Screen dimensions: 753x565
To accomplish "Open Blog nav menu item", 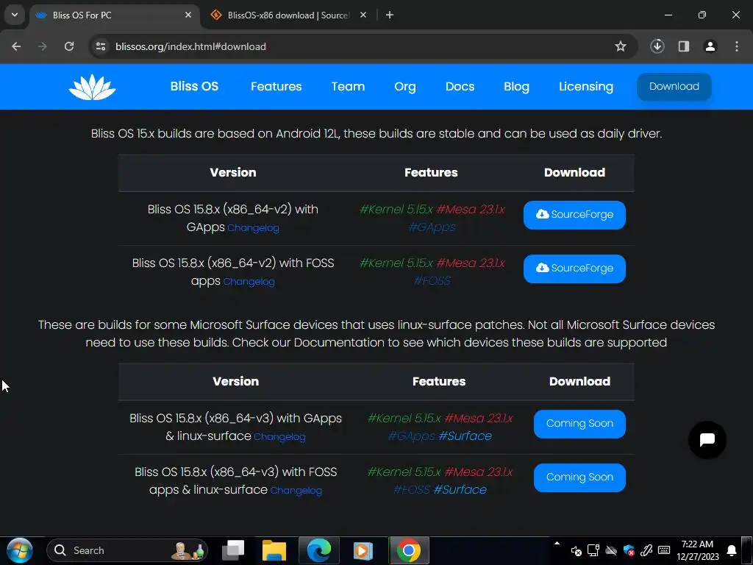I will [x=517, y=87].
